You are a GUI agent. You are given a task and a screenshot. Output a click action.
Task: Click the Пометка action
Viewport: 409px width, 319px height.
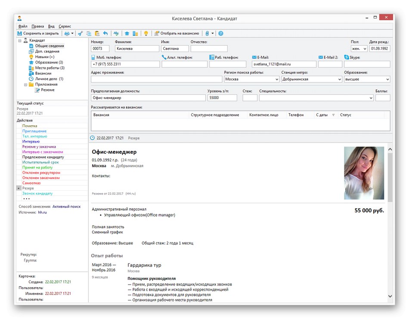(30, 126)
